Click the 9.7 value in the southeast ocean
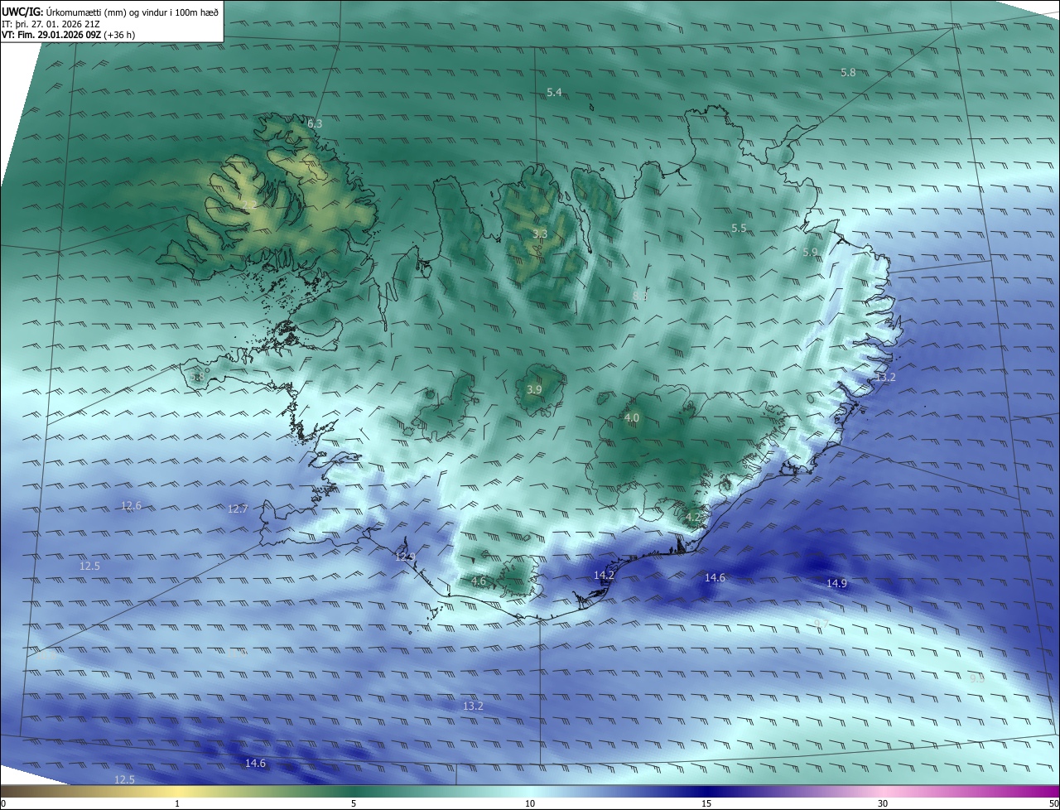The image size is (1060, 810). (x=821, y=624)
